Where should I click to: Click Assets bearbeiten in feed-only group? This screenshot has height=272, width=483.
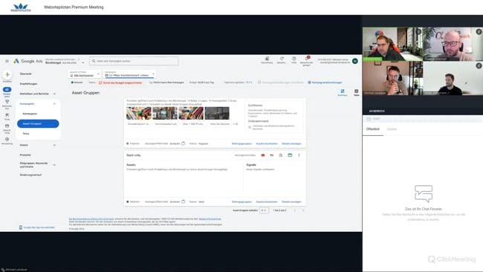267,201
